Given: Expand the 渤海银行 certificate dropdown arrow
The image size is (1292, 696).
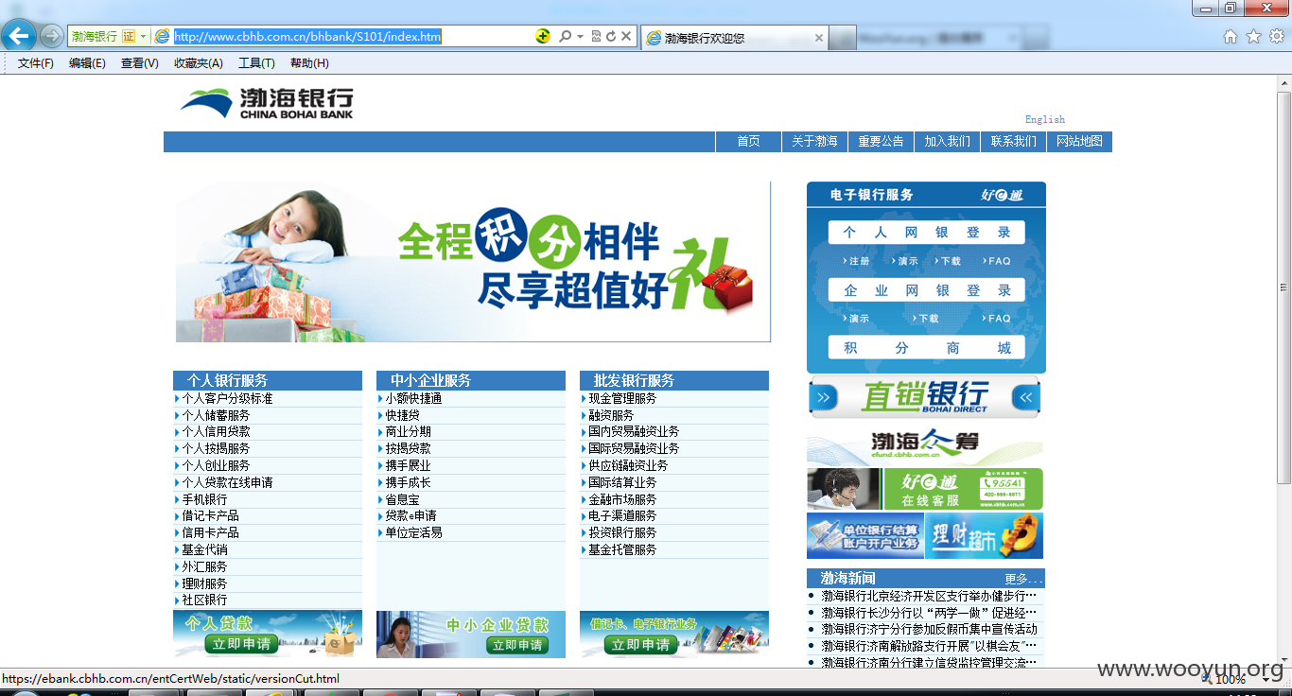Looking at the screenshot, I should click(x=144, y=36).
